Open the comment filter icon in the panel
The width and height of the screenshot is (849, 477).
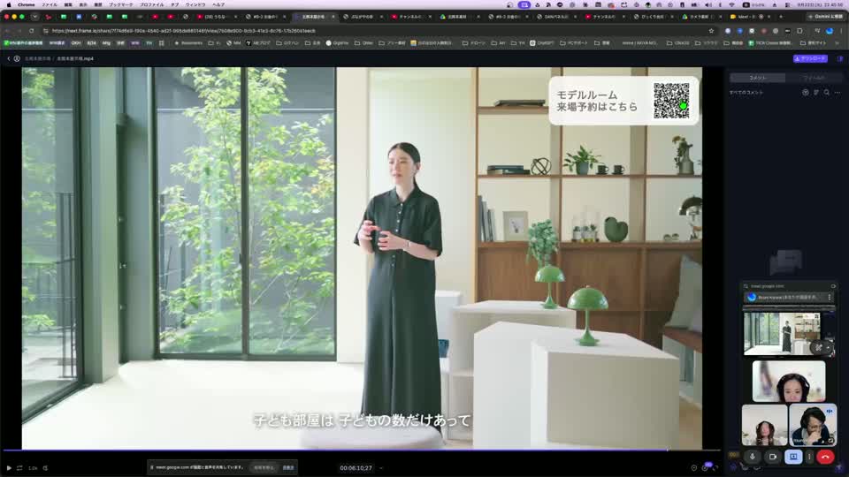pos(806,93)
